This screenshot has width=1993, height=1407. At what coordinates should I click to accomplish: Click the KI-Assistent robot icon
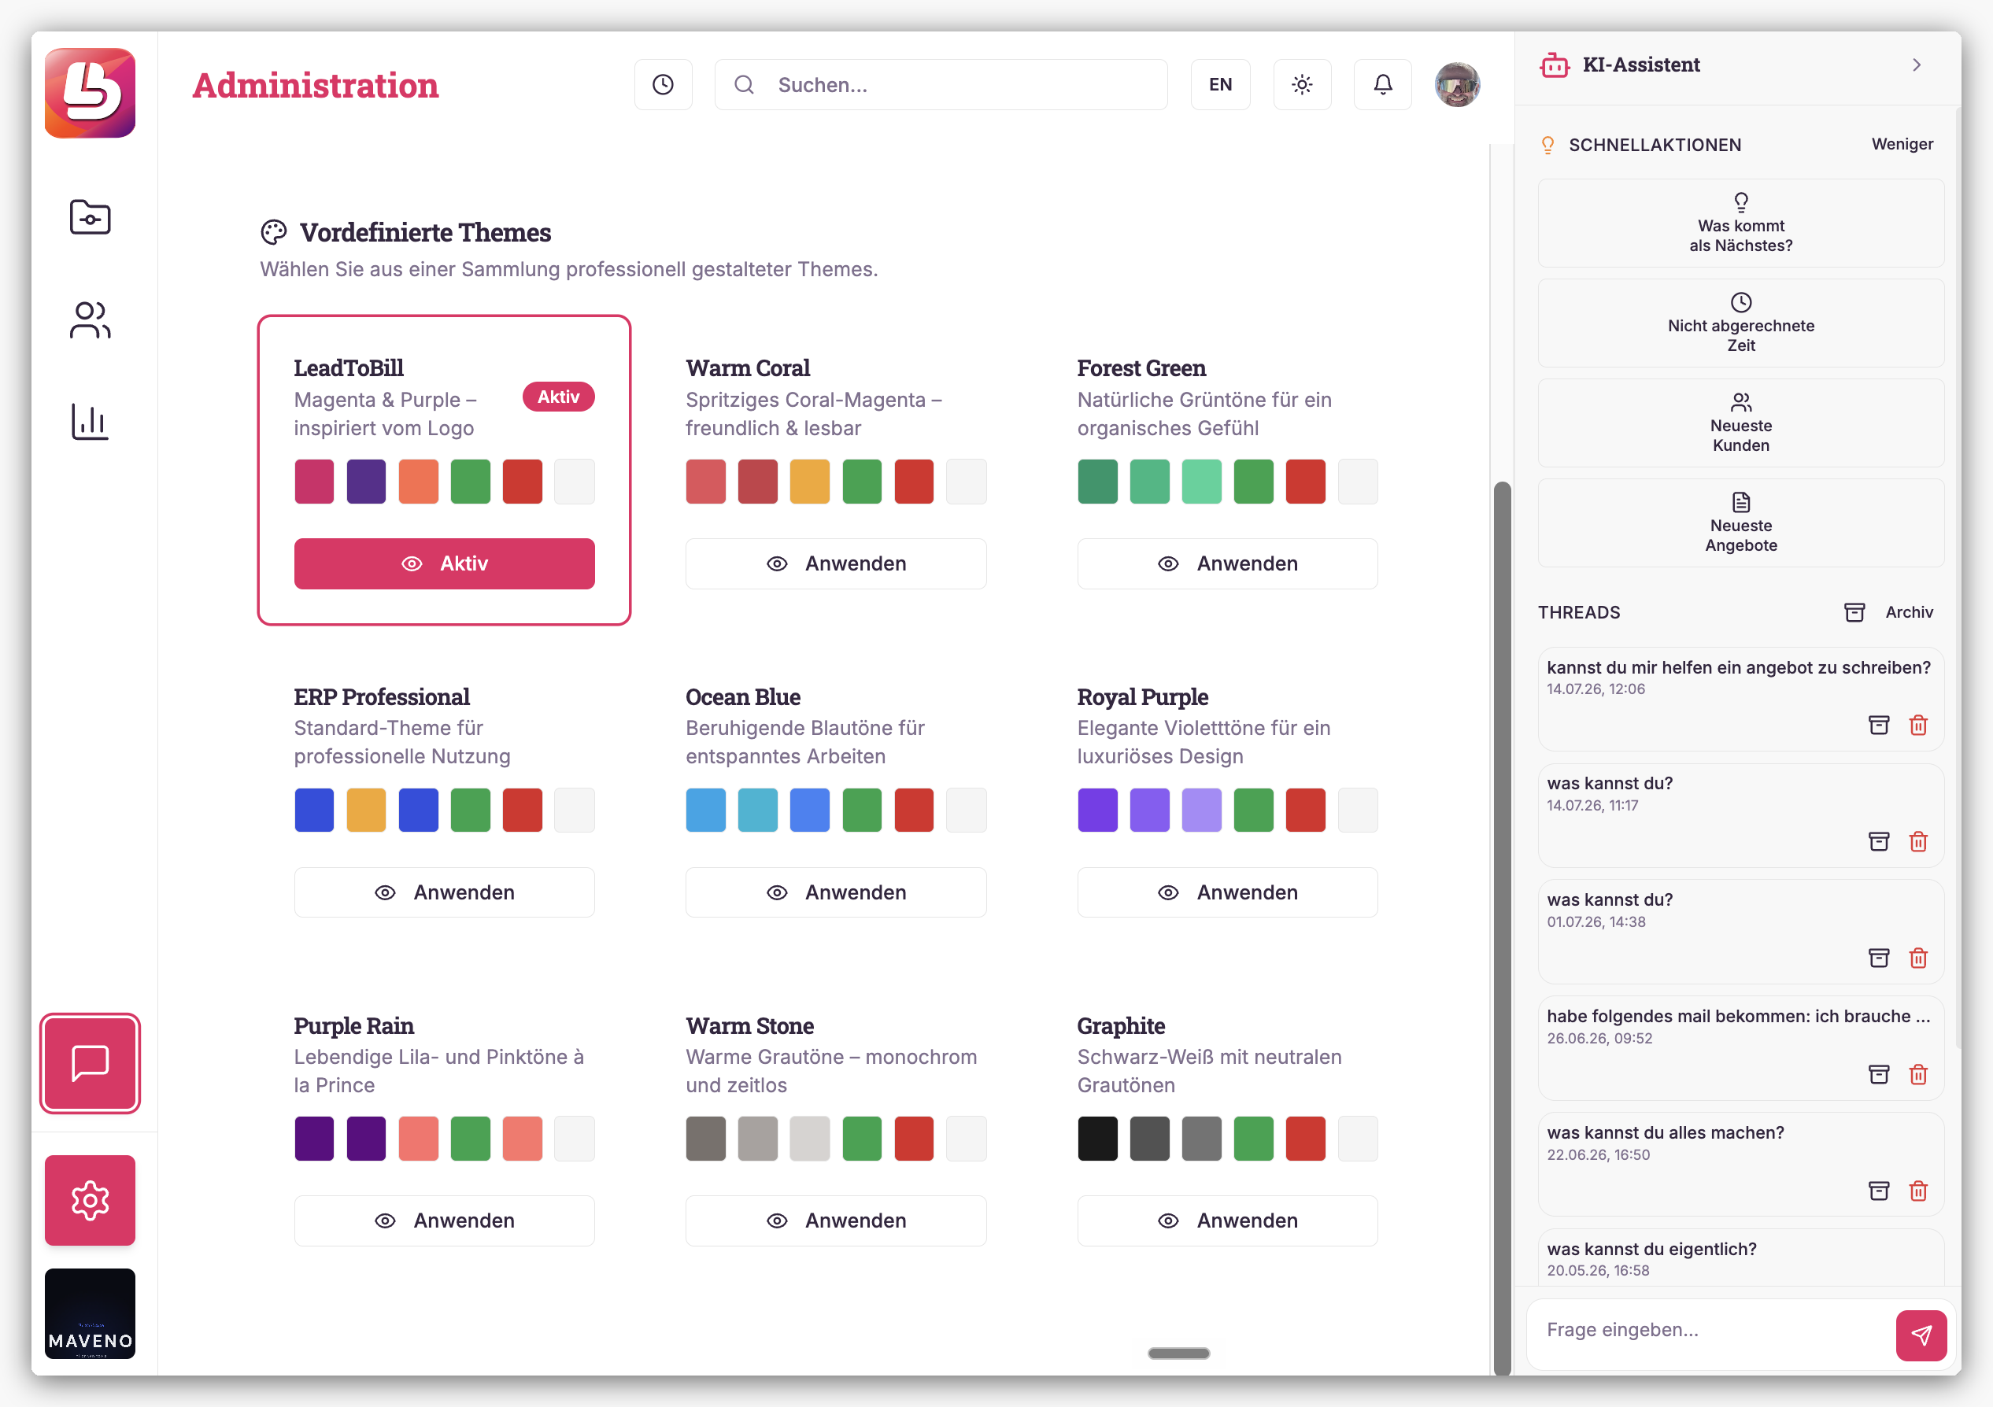tap(1555, 65)
